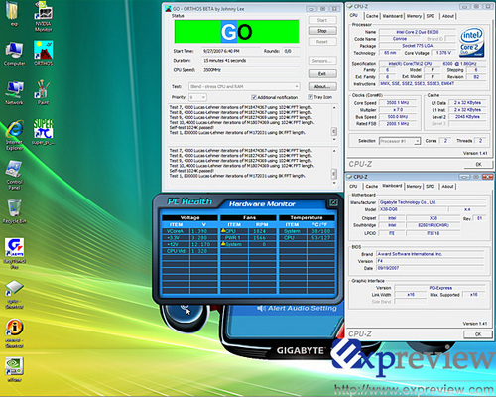The height and width of the screenshot is (397, 496).
Task: Click the Bus Speed value in CPU-Z
Action: click(x=398, y=117)
